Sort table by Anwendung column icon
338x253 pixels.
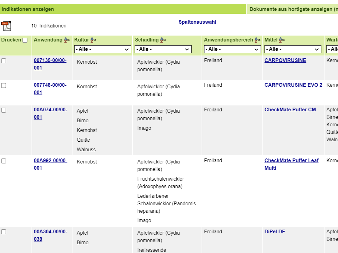[67, 40]
